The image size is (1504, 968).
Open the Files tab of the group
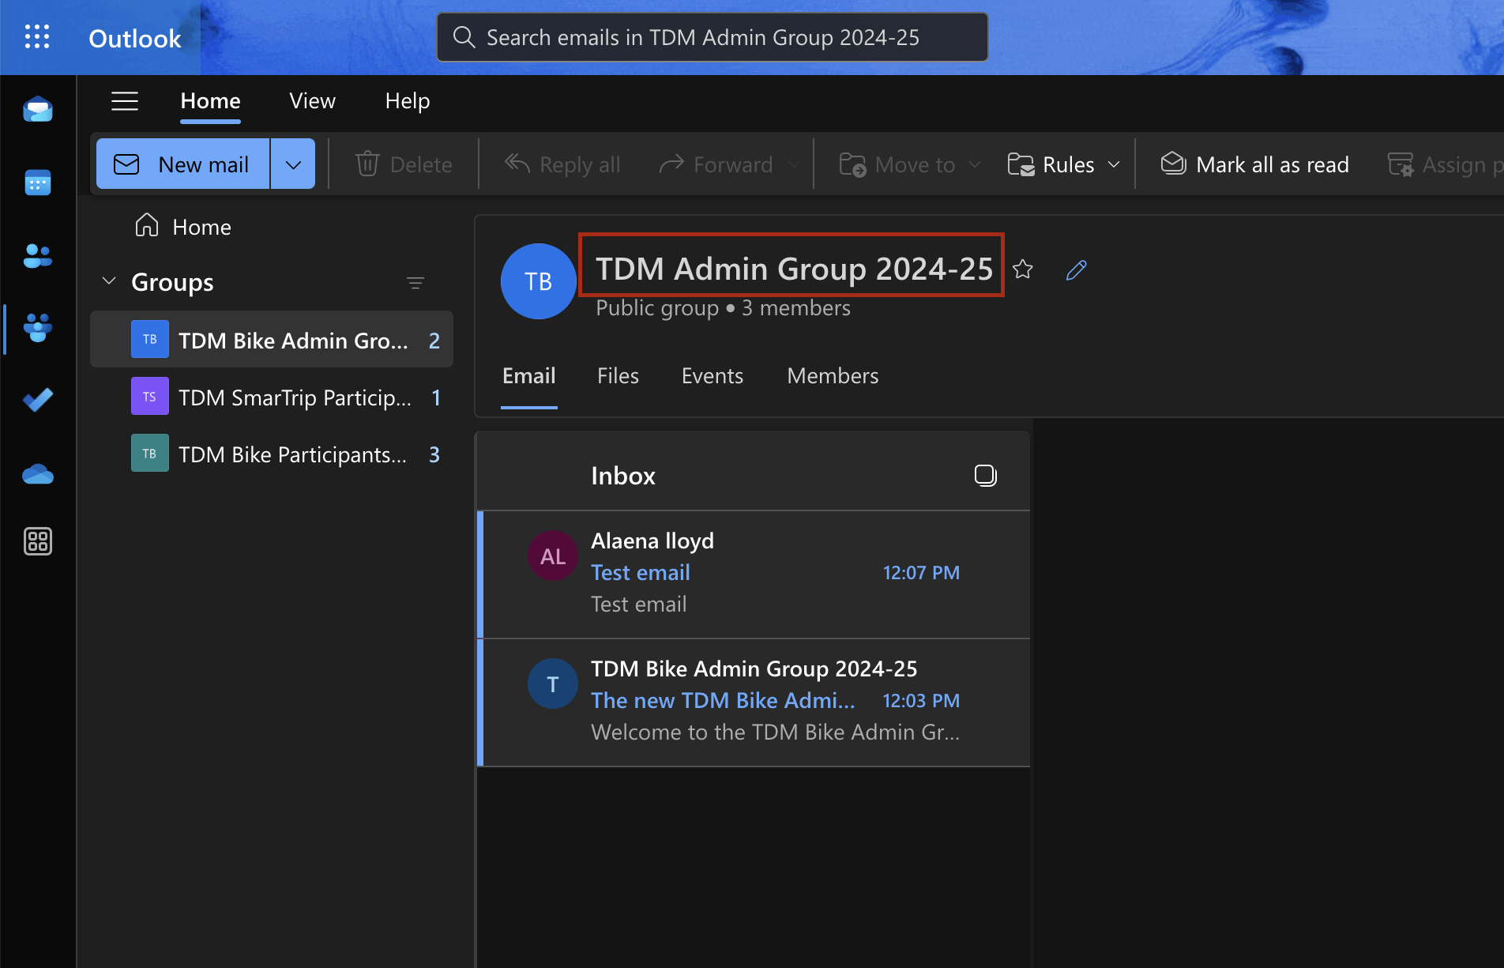[618, 376]
